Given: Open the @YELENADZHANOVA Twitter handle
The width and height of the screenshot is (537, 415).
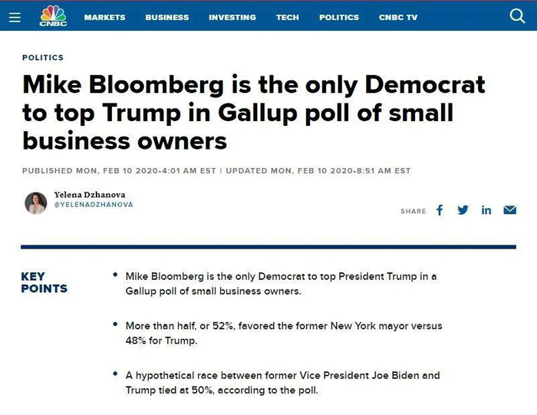Looking at the screenshot, I should tap(93, 205).
